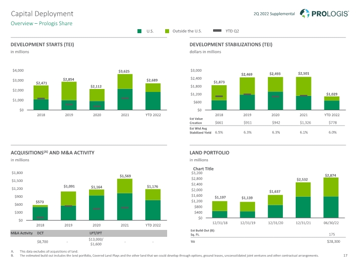
Task: Click the 'Chart Title' text in Land Portfolio
Action: [203, 169]
